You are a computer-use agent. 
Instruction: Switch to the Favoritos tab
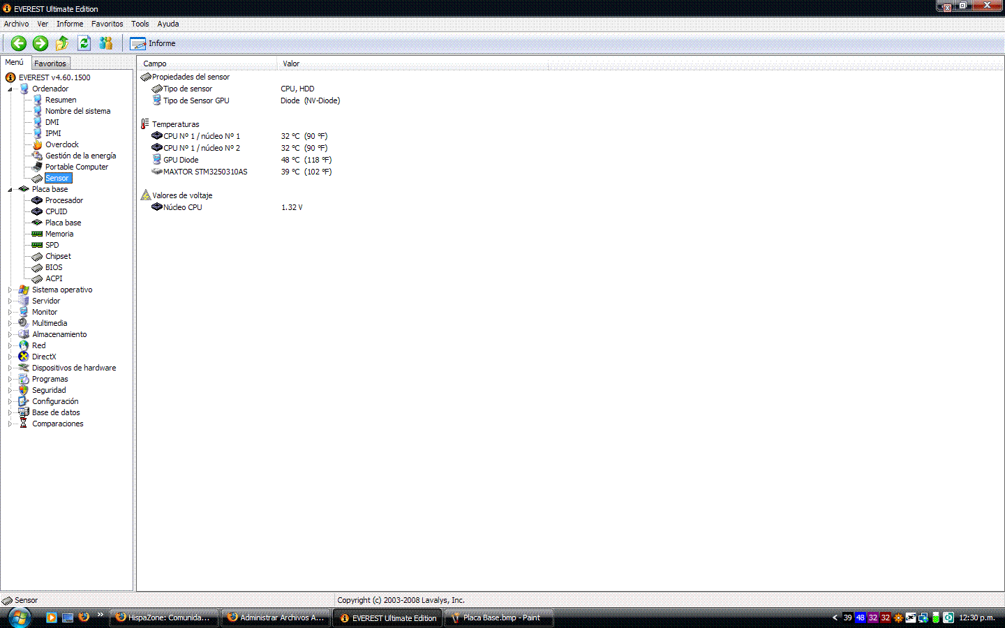[50, 63]
